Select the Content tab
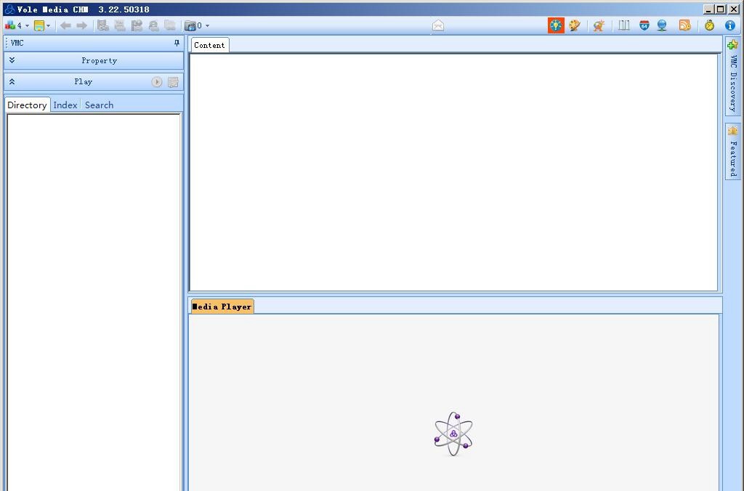 (209, 45)
